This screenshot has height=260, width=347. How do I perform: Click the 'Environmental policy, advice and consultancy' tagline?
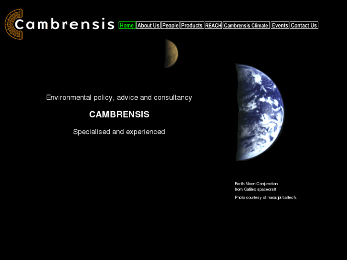(119, 98)
